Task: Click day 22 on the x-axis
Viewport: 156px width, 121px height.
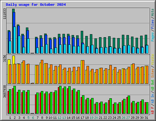Action: click(105, 118)
